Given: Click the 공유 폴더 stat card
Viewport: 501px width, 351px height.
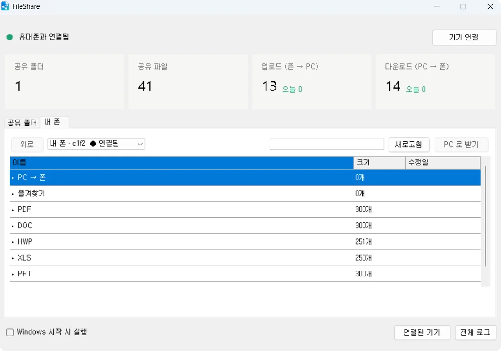Looking at the screenshot, I should pyautogui.click(x=64, y=81).
